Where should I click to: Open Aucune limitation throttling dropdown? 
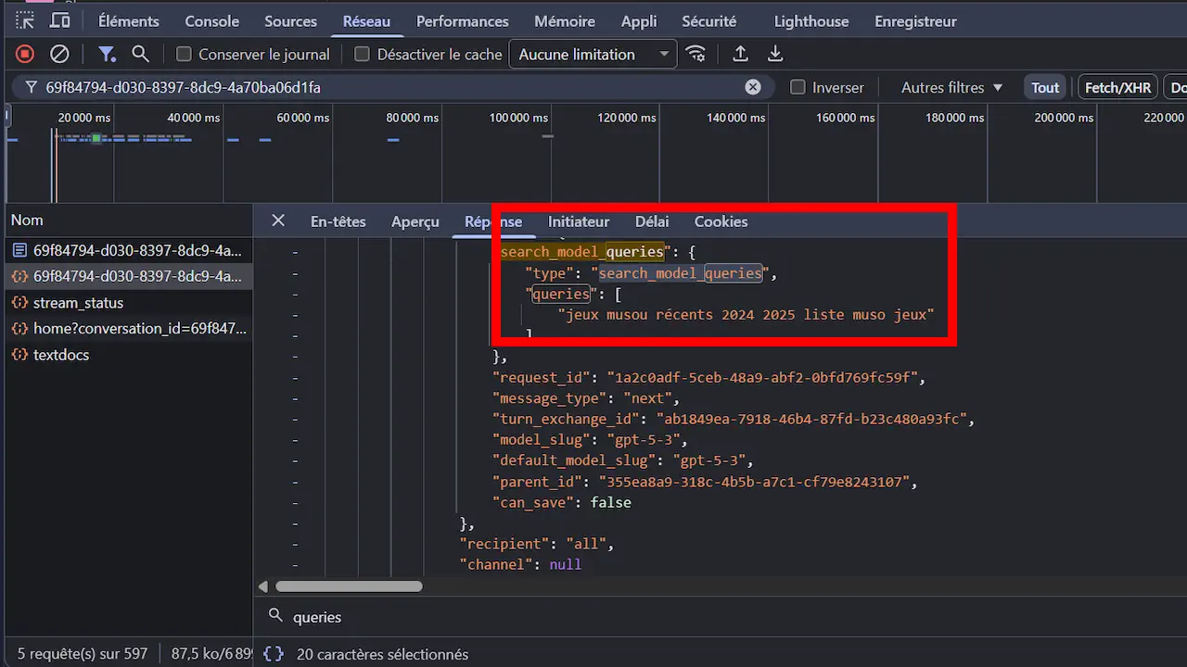click(x=593, y=55)
